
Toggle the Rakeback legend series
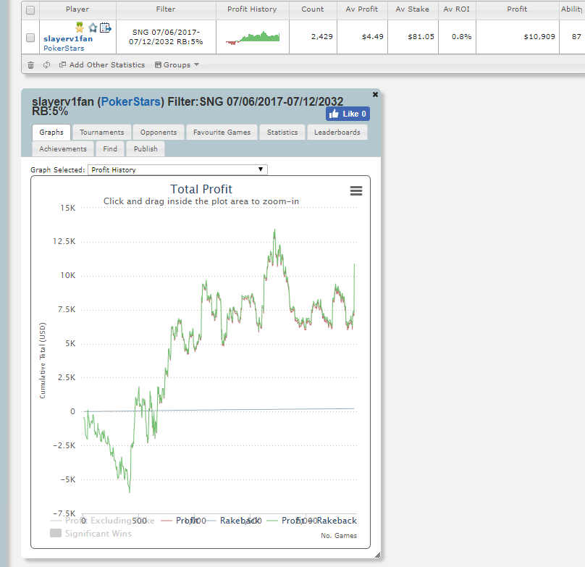[234, 521]
